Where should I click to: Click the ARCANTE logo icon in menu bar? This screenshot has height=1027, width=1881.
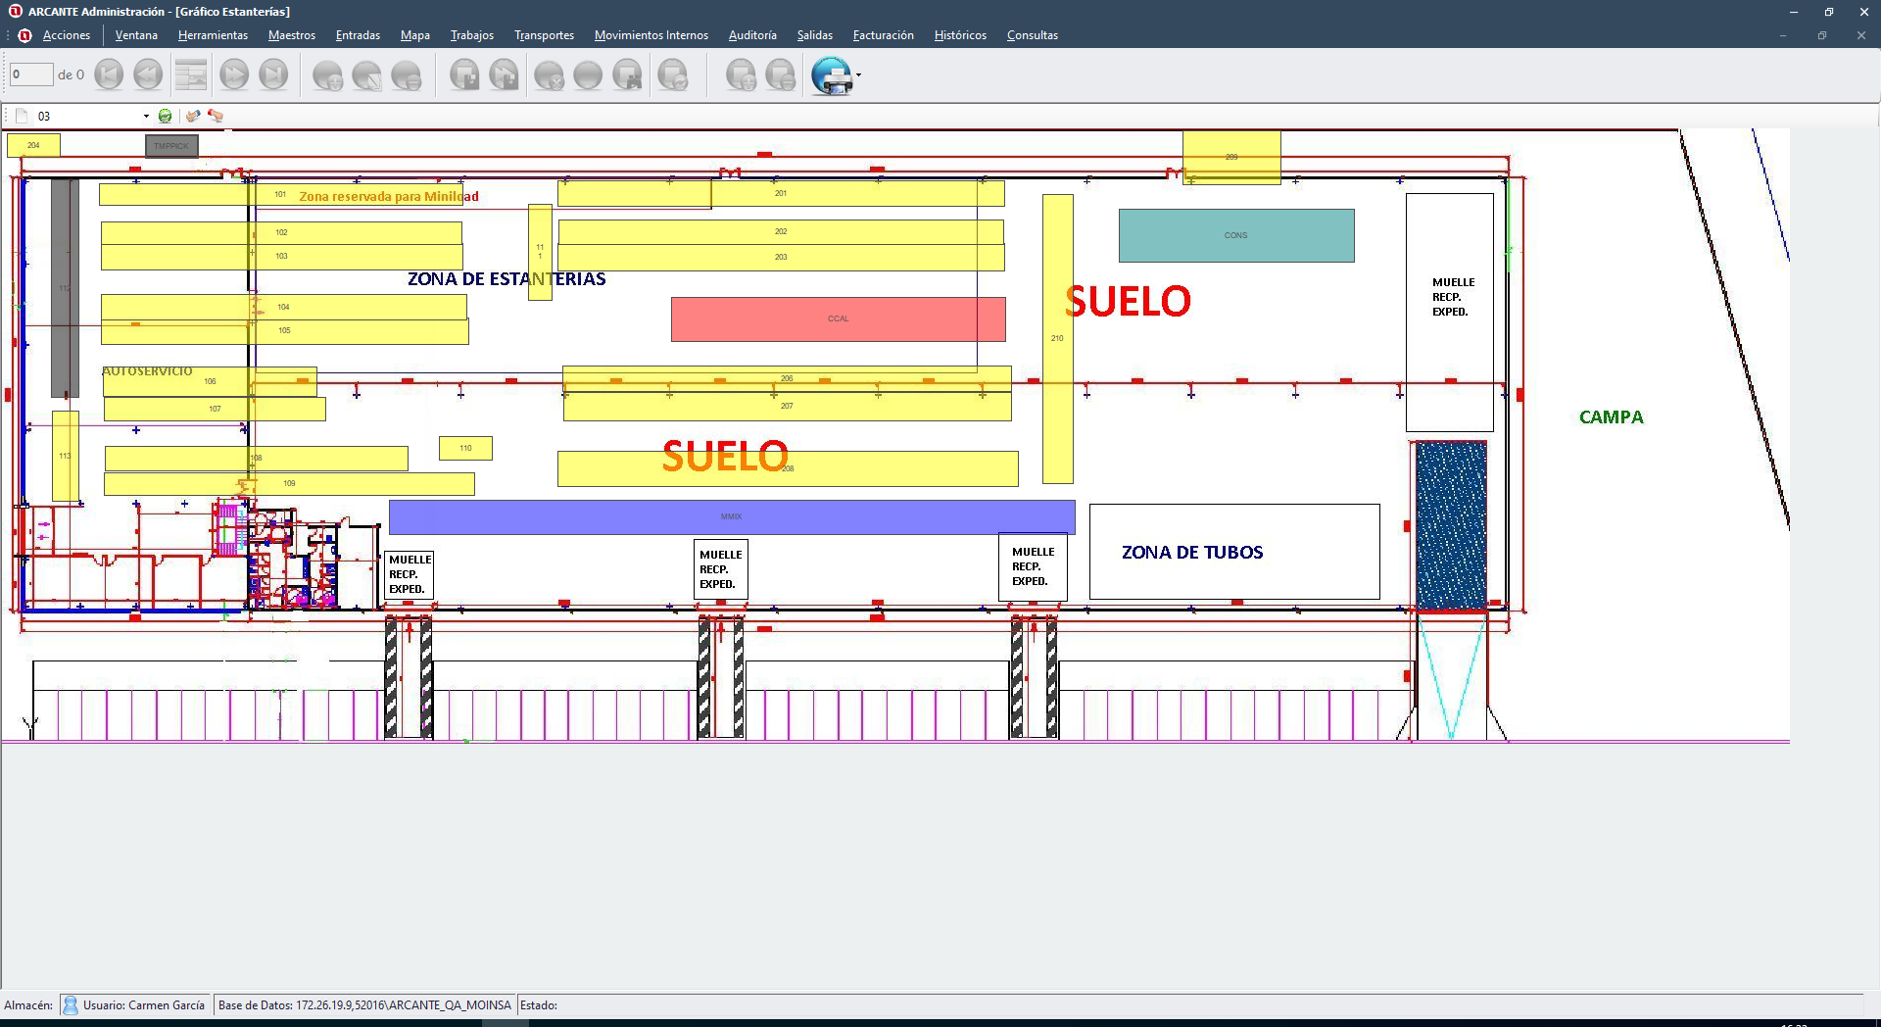24,35
